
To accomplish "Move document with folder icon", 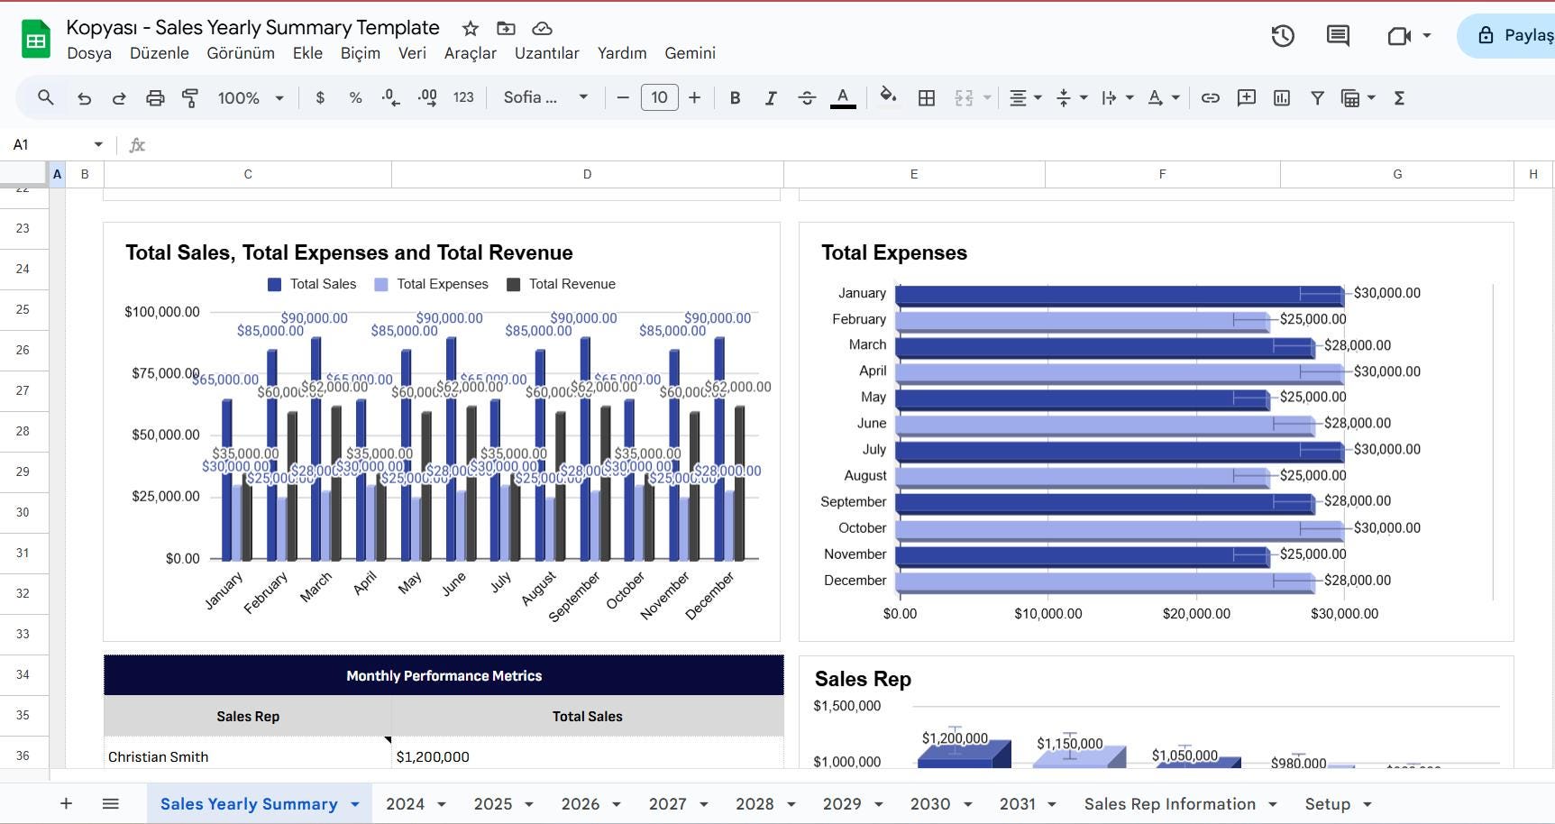I will click(507, 29).
